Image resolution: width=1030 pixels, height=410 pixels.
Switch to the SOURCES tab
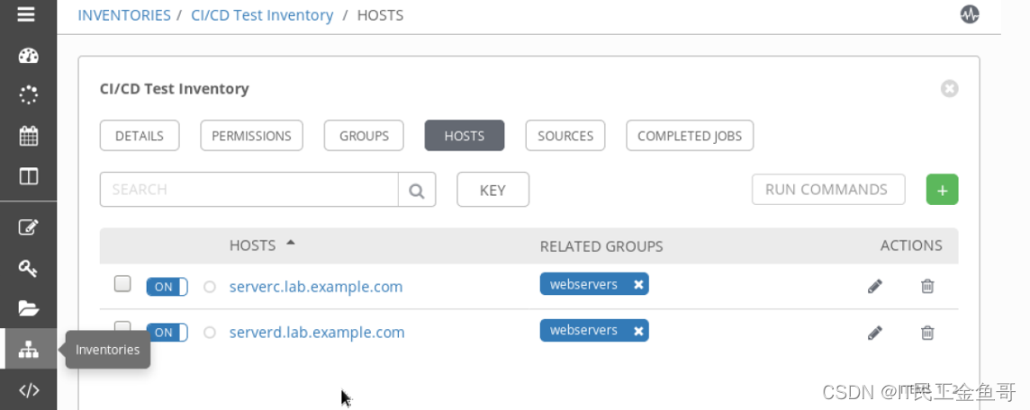(x=565, y=136)
